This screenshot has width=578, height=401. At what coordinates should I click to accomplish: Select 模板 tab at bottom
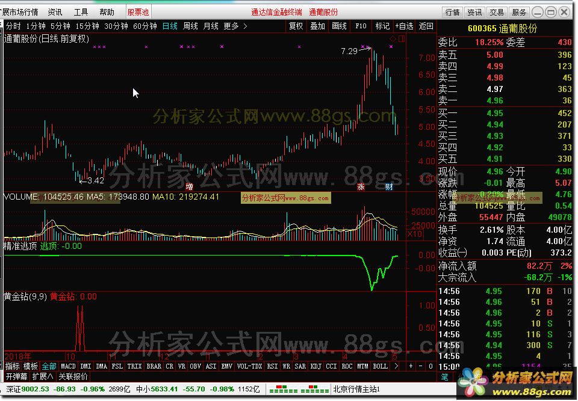point(31,366)
